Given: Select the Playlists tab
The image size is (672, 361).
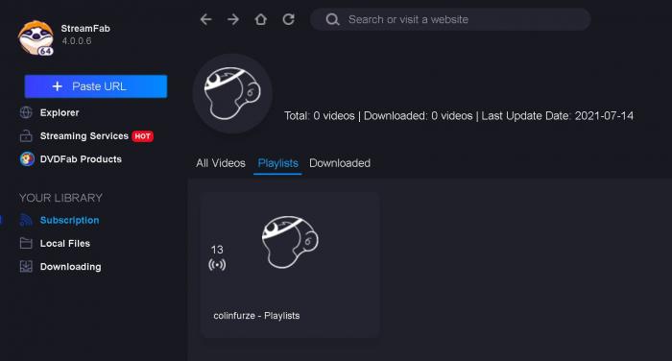Looking at the screenshot, I should pyautogui.click(x=277, y=163).
